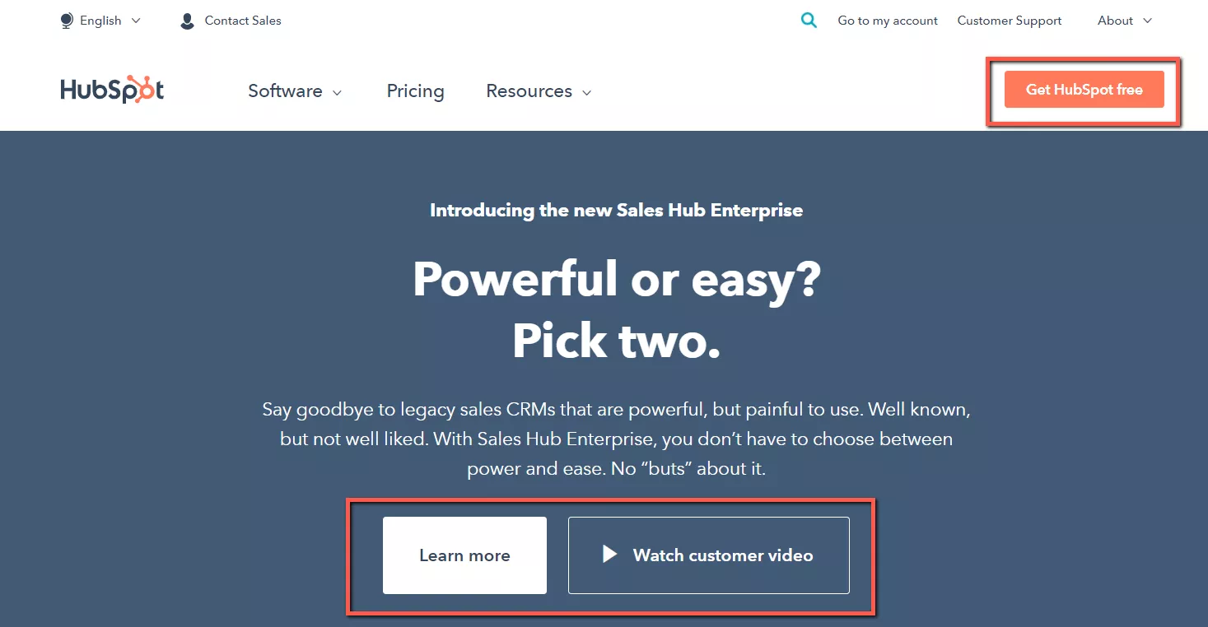Click the globe language icon
The image size is (1208, 627).
coord(67,21)
